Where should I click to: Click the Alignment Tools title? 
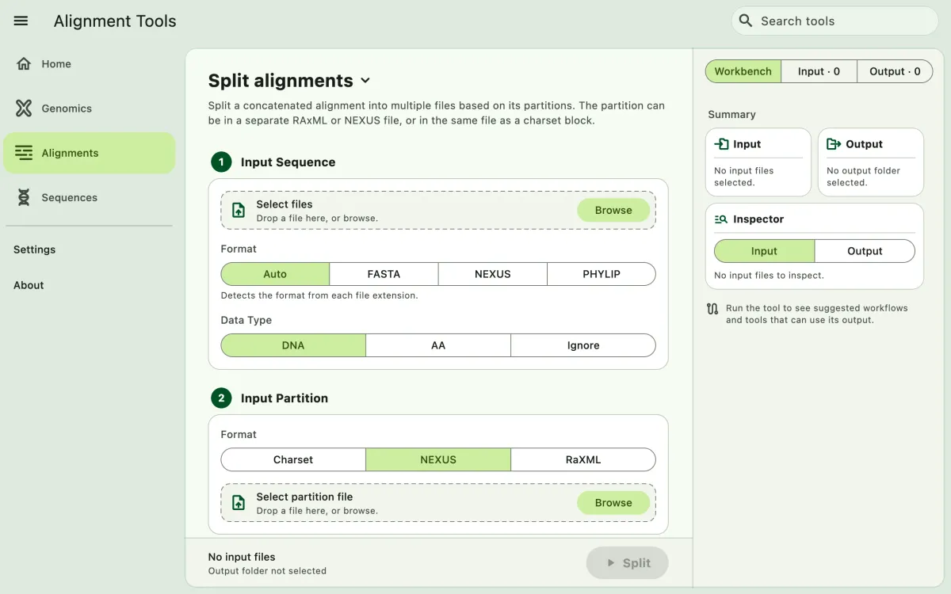(115, 21)
